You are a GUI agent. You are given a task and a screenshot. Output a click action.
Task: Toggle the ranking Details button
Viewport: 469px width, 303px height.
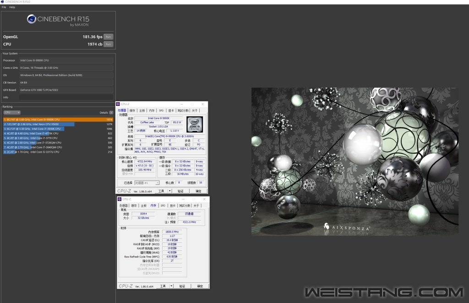pos(111,113)
